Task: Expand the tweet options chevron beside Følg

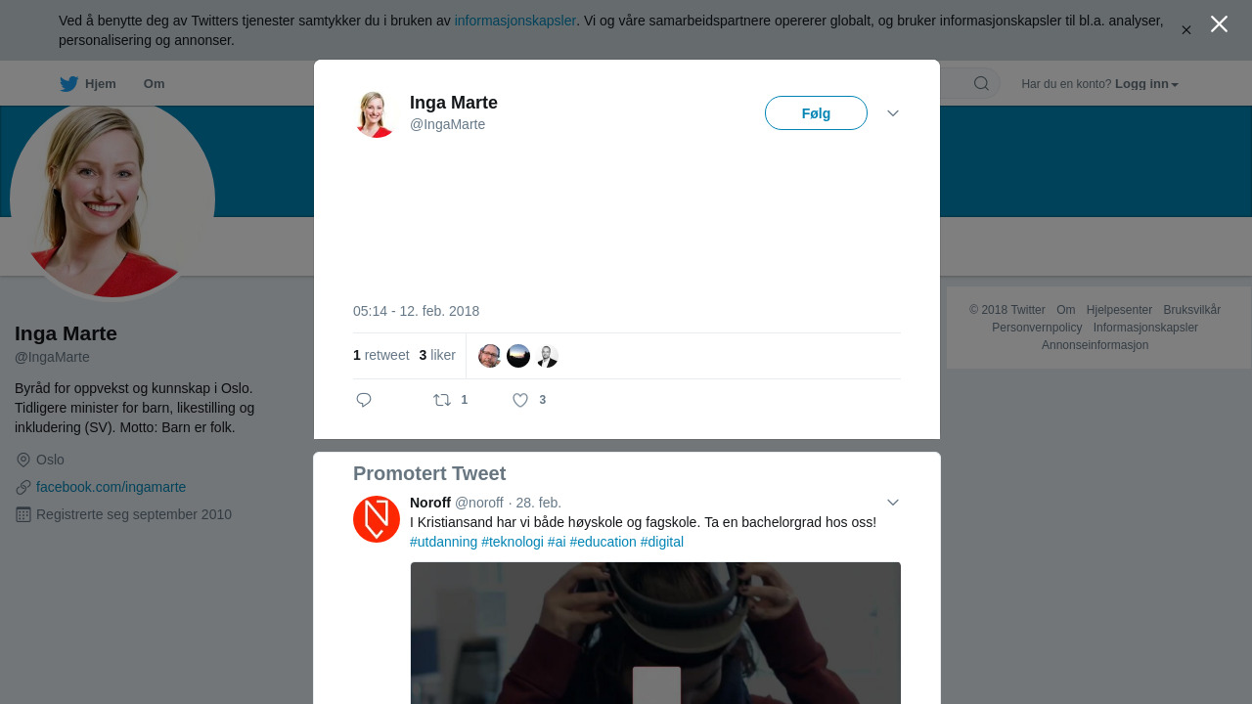Action: tap(893, 113)
